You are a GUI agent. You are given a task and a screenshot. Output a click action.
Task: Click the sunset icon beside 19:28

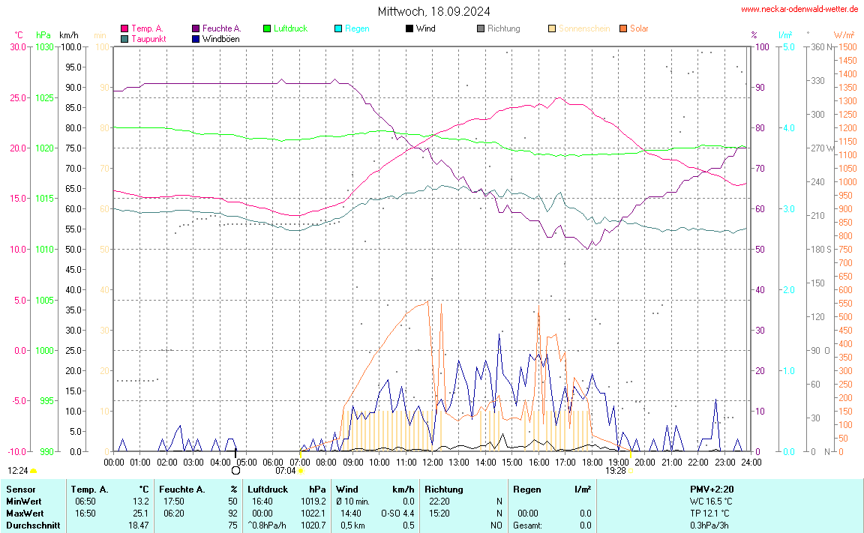pos(631,471)
